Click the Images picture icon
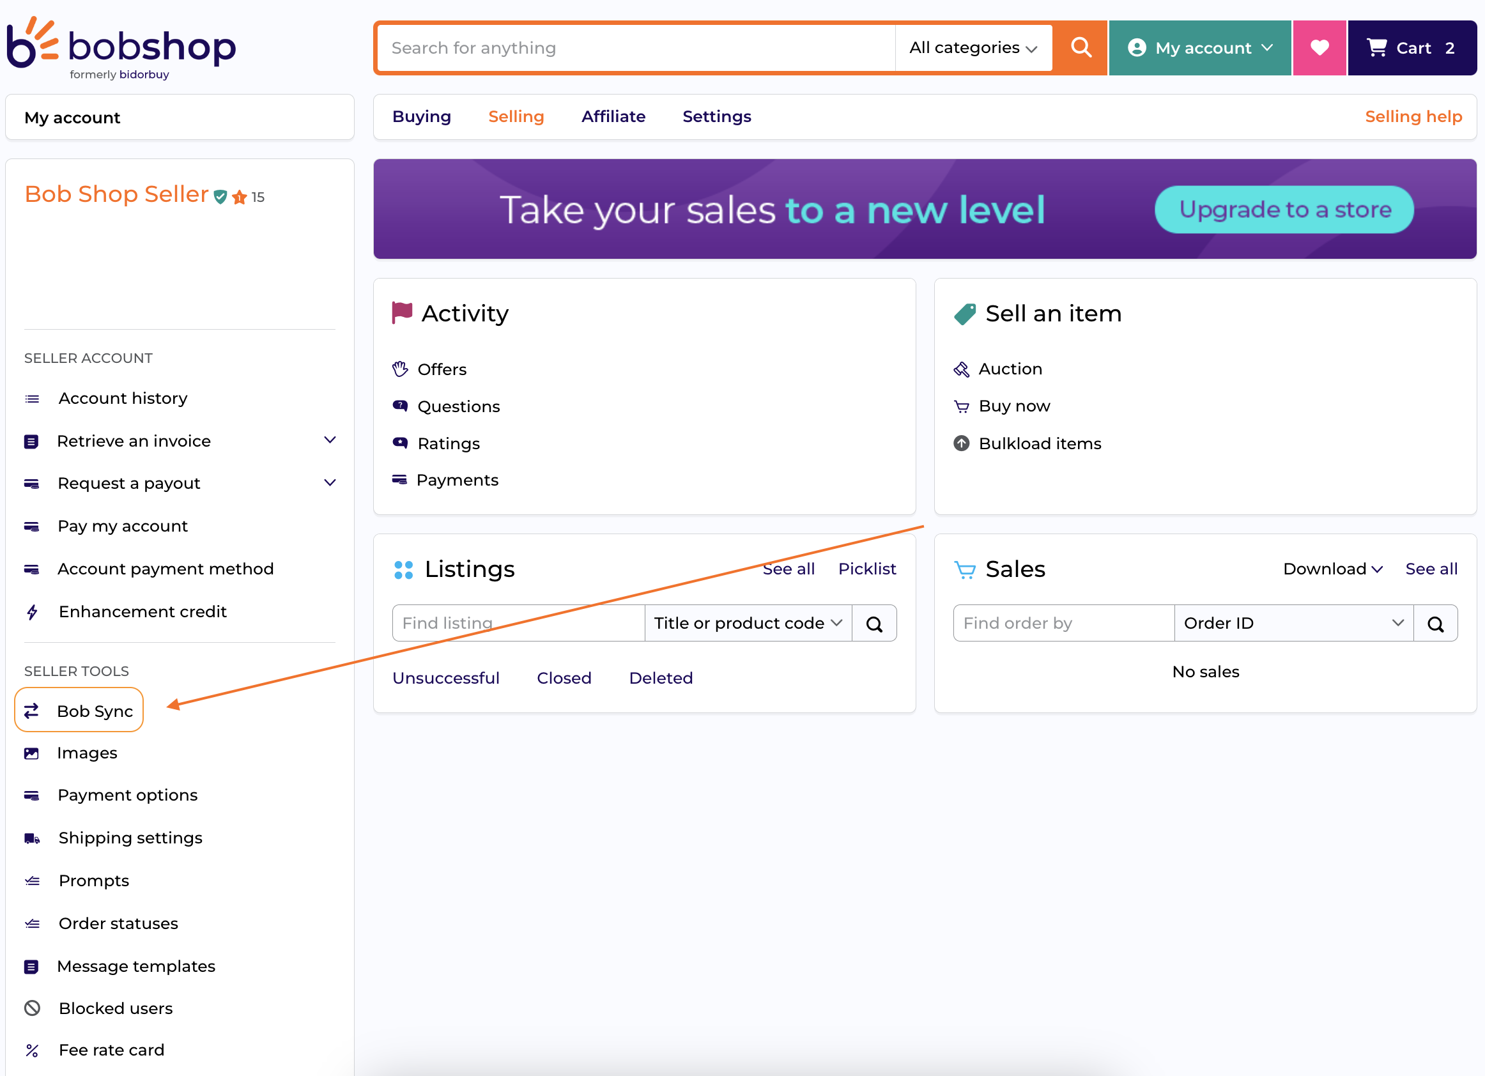The image size is (1485, 1076). tap(31, 753)
